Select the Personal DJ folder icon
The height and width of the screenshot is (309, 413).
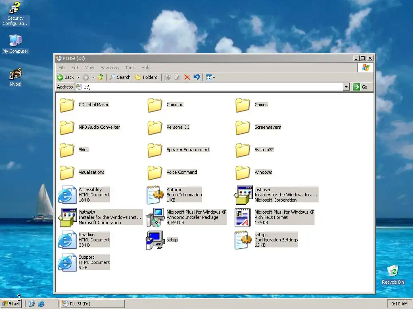pyautogui.click(x=155, y=128)
